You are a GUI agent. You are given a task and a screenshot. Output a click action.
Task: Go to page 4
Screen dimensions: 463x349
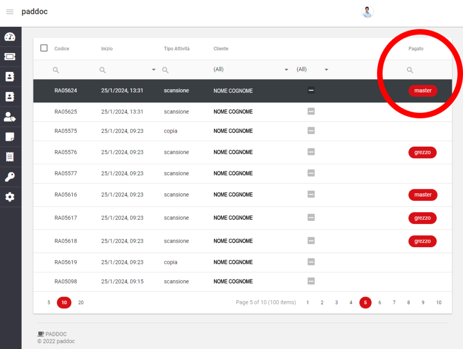(351, 303)
